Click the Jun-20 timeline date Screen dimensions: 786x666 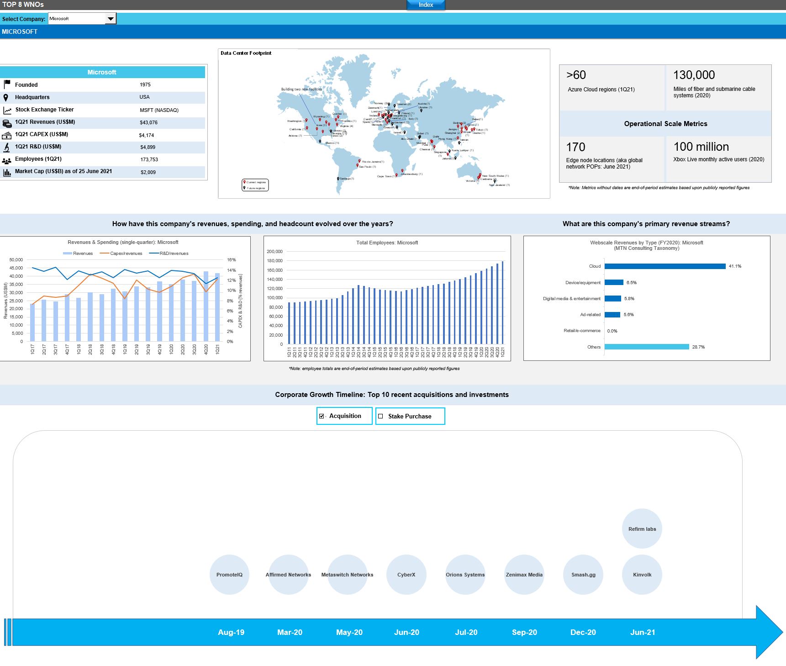tap(406, 632)
